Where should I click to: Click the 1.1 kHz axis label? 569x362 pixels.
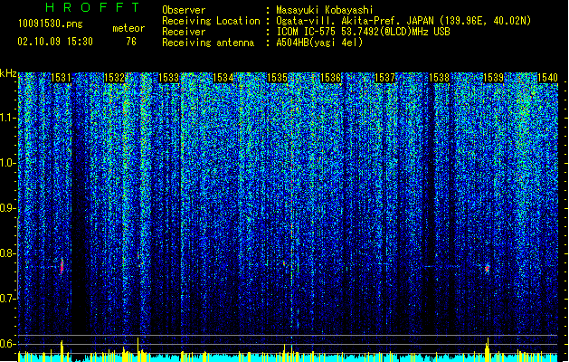click(x=8, y=118)
